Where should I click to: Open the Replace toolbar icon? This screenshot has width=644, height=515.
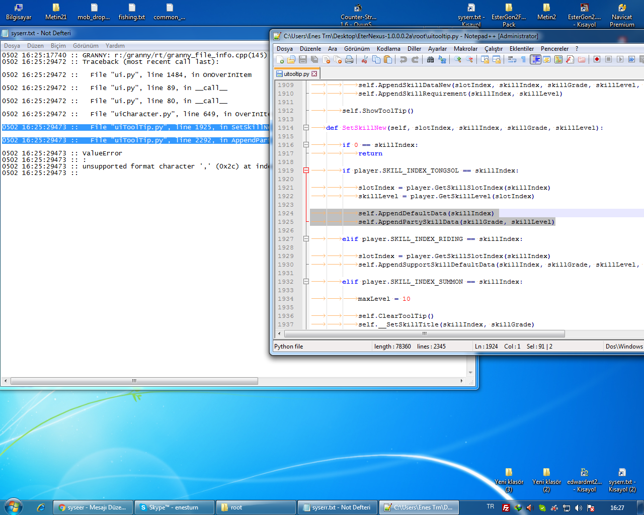pyautogui.click(x=442, y=59)
